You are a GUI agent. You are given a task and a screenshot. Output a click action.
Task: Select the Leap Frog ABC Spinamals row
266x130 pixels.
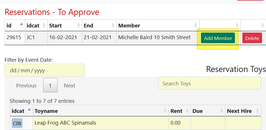[100, 123]
